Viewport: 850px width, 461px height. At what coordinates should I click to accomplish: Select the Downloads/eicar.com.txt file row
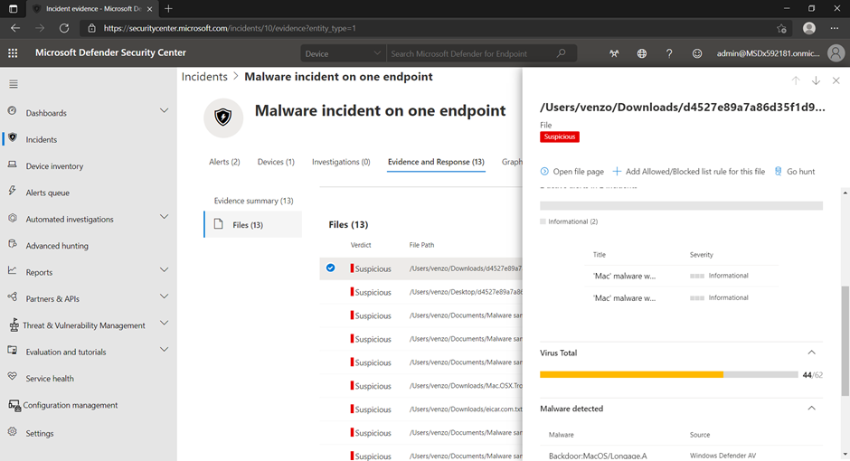click(420, 409)
